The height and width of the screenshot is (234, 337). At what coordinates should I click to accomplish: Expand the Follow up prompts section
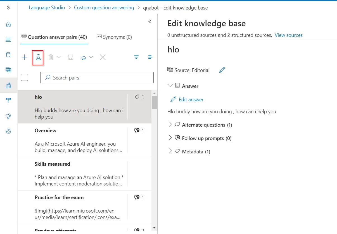click(x=170, y=138)
